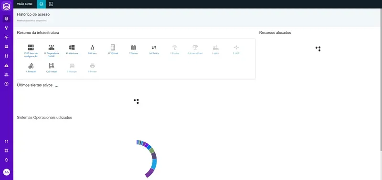The image size is (382, 180).
Task: Open the warning triangle alerts sidebar icon
Action: coord(7,65)
